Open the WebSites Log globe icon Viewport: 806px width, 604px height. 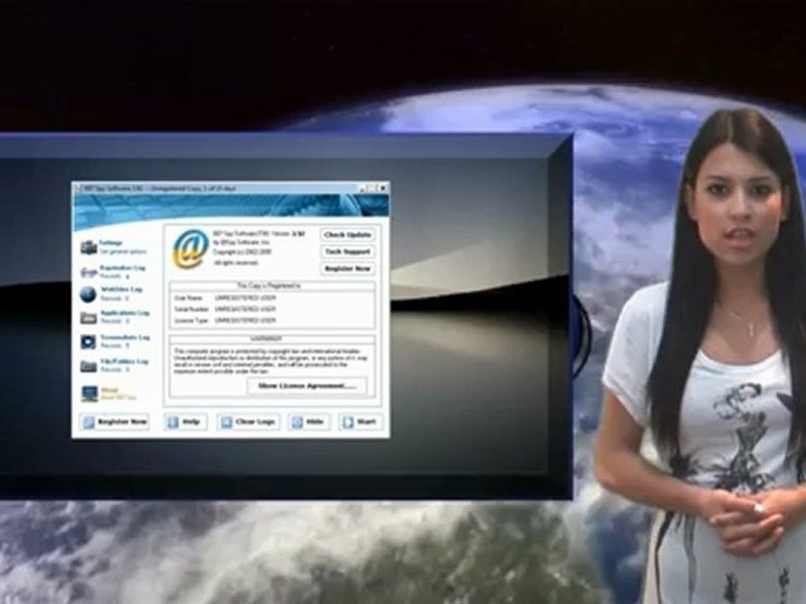pyautogui.click(x=88, y=294)
